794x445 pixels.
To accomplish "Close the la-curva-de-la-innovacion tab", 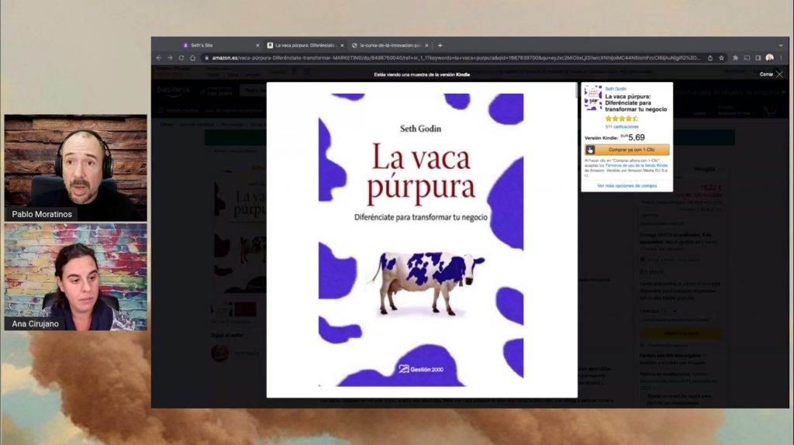I will (426, 46).
